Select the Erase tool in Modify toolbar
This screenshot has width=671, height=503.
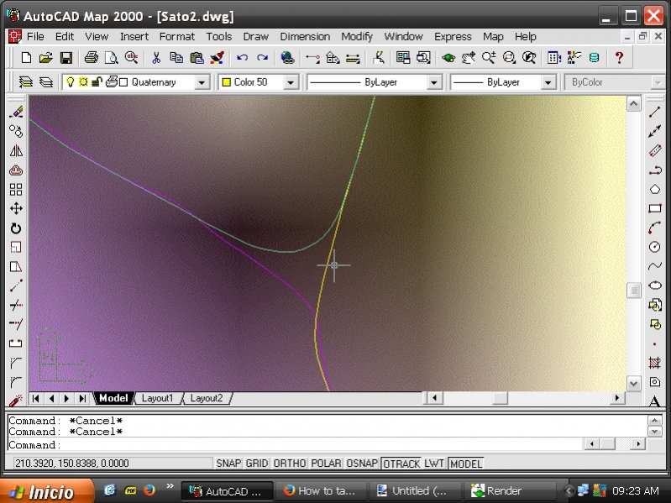(x=16, y=112)
